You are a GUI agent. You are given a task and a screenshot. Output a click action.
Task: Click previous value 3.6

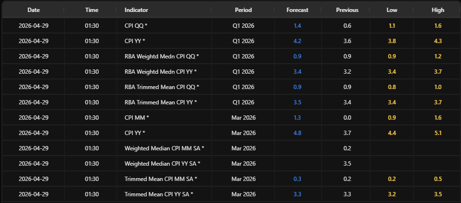[x=347, y=41]
